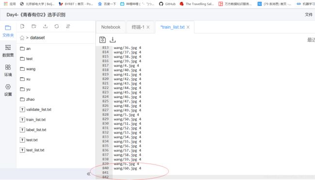Click the new folder toolbar icon

pyautogui.click(x=34, y=26)
